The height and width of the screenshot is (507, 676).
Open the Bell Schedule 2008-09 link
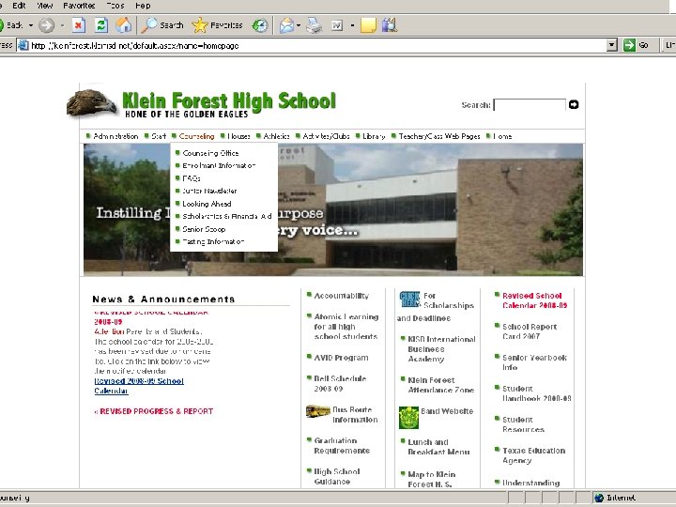pyautogui.click(x=340, y=383)
